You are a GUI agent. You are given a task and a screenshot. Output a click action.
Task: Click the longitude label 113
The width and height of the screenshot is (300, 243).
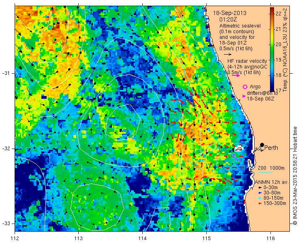pos(78,239)
